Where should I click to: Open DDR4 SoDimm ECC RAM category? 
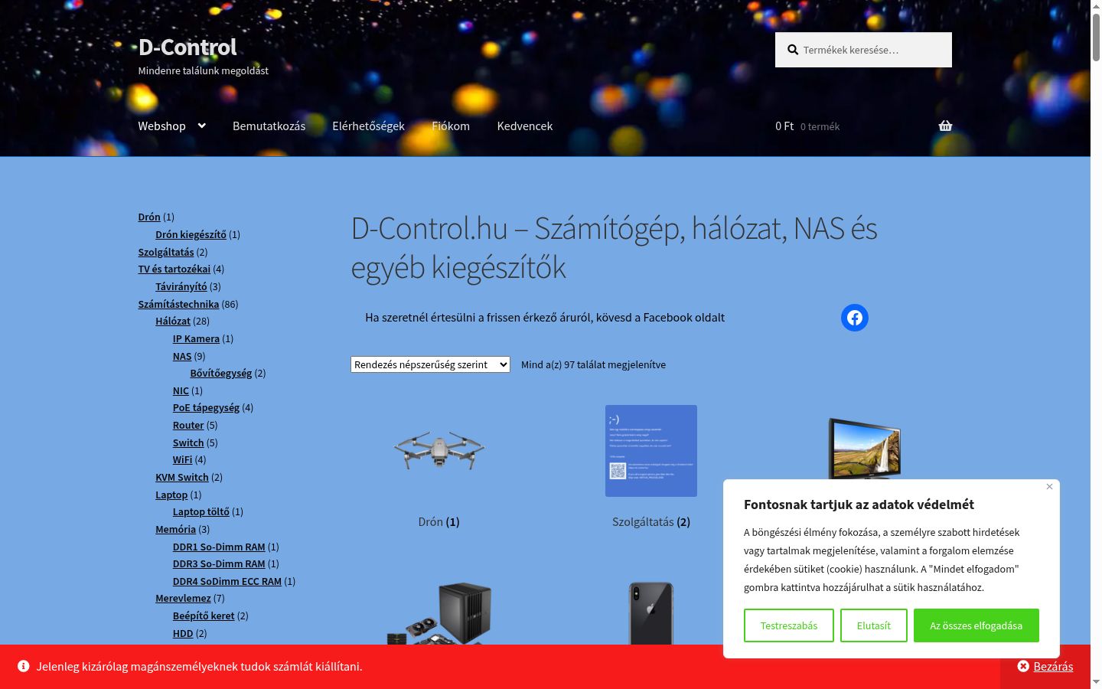[227, 582]
